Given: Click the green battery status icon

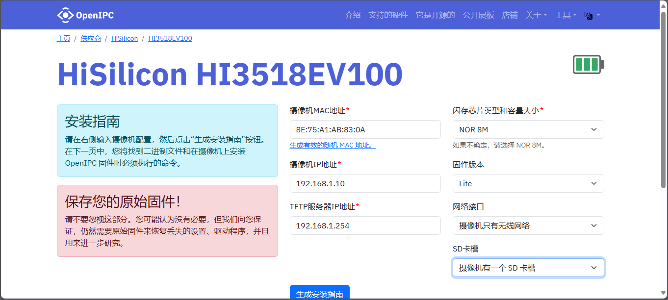Looking at the screenshot, I should pyautogui.click(x=589, y=65).
